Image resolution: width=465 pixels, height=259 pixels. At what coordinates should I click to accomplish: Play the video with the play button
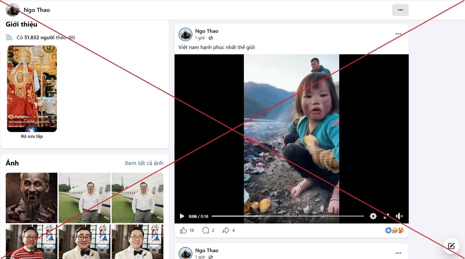pyautogui.click(x=182, y=216)
